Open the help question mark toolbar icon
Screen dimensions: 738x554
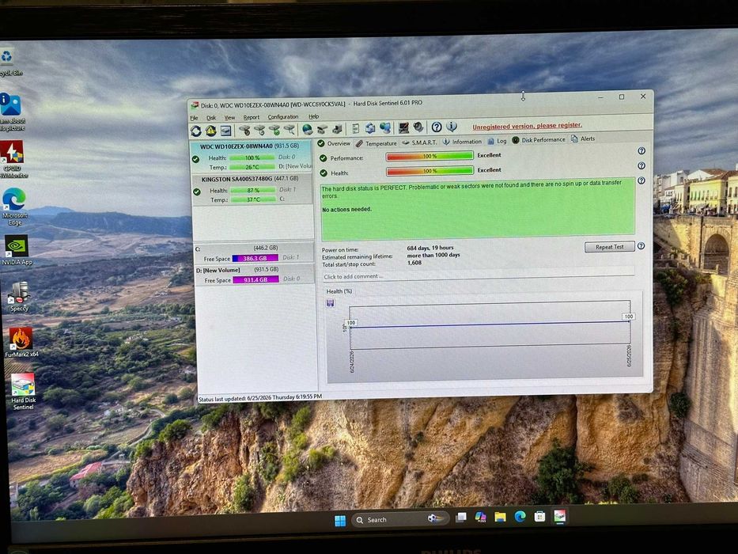point(437,127)
